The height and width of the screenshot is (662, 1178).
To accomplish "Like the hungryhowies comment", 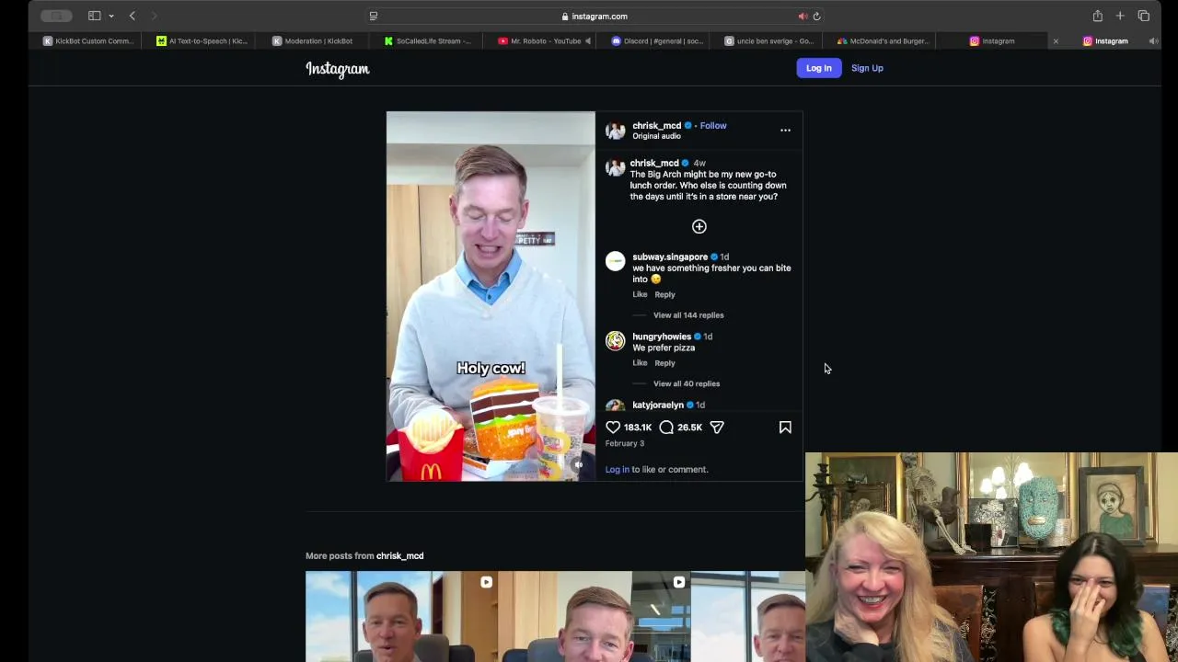I will click(640, 363).
